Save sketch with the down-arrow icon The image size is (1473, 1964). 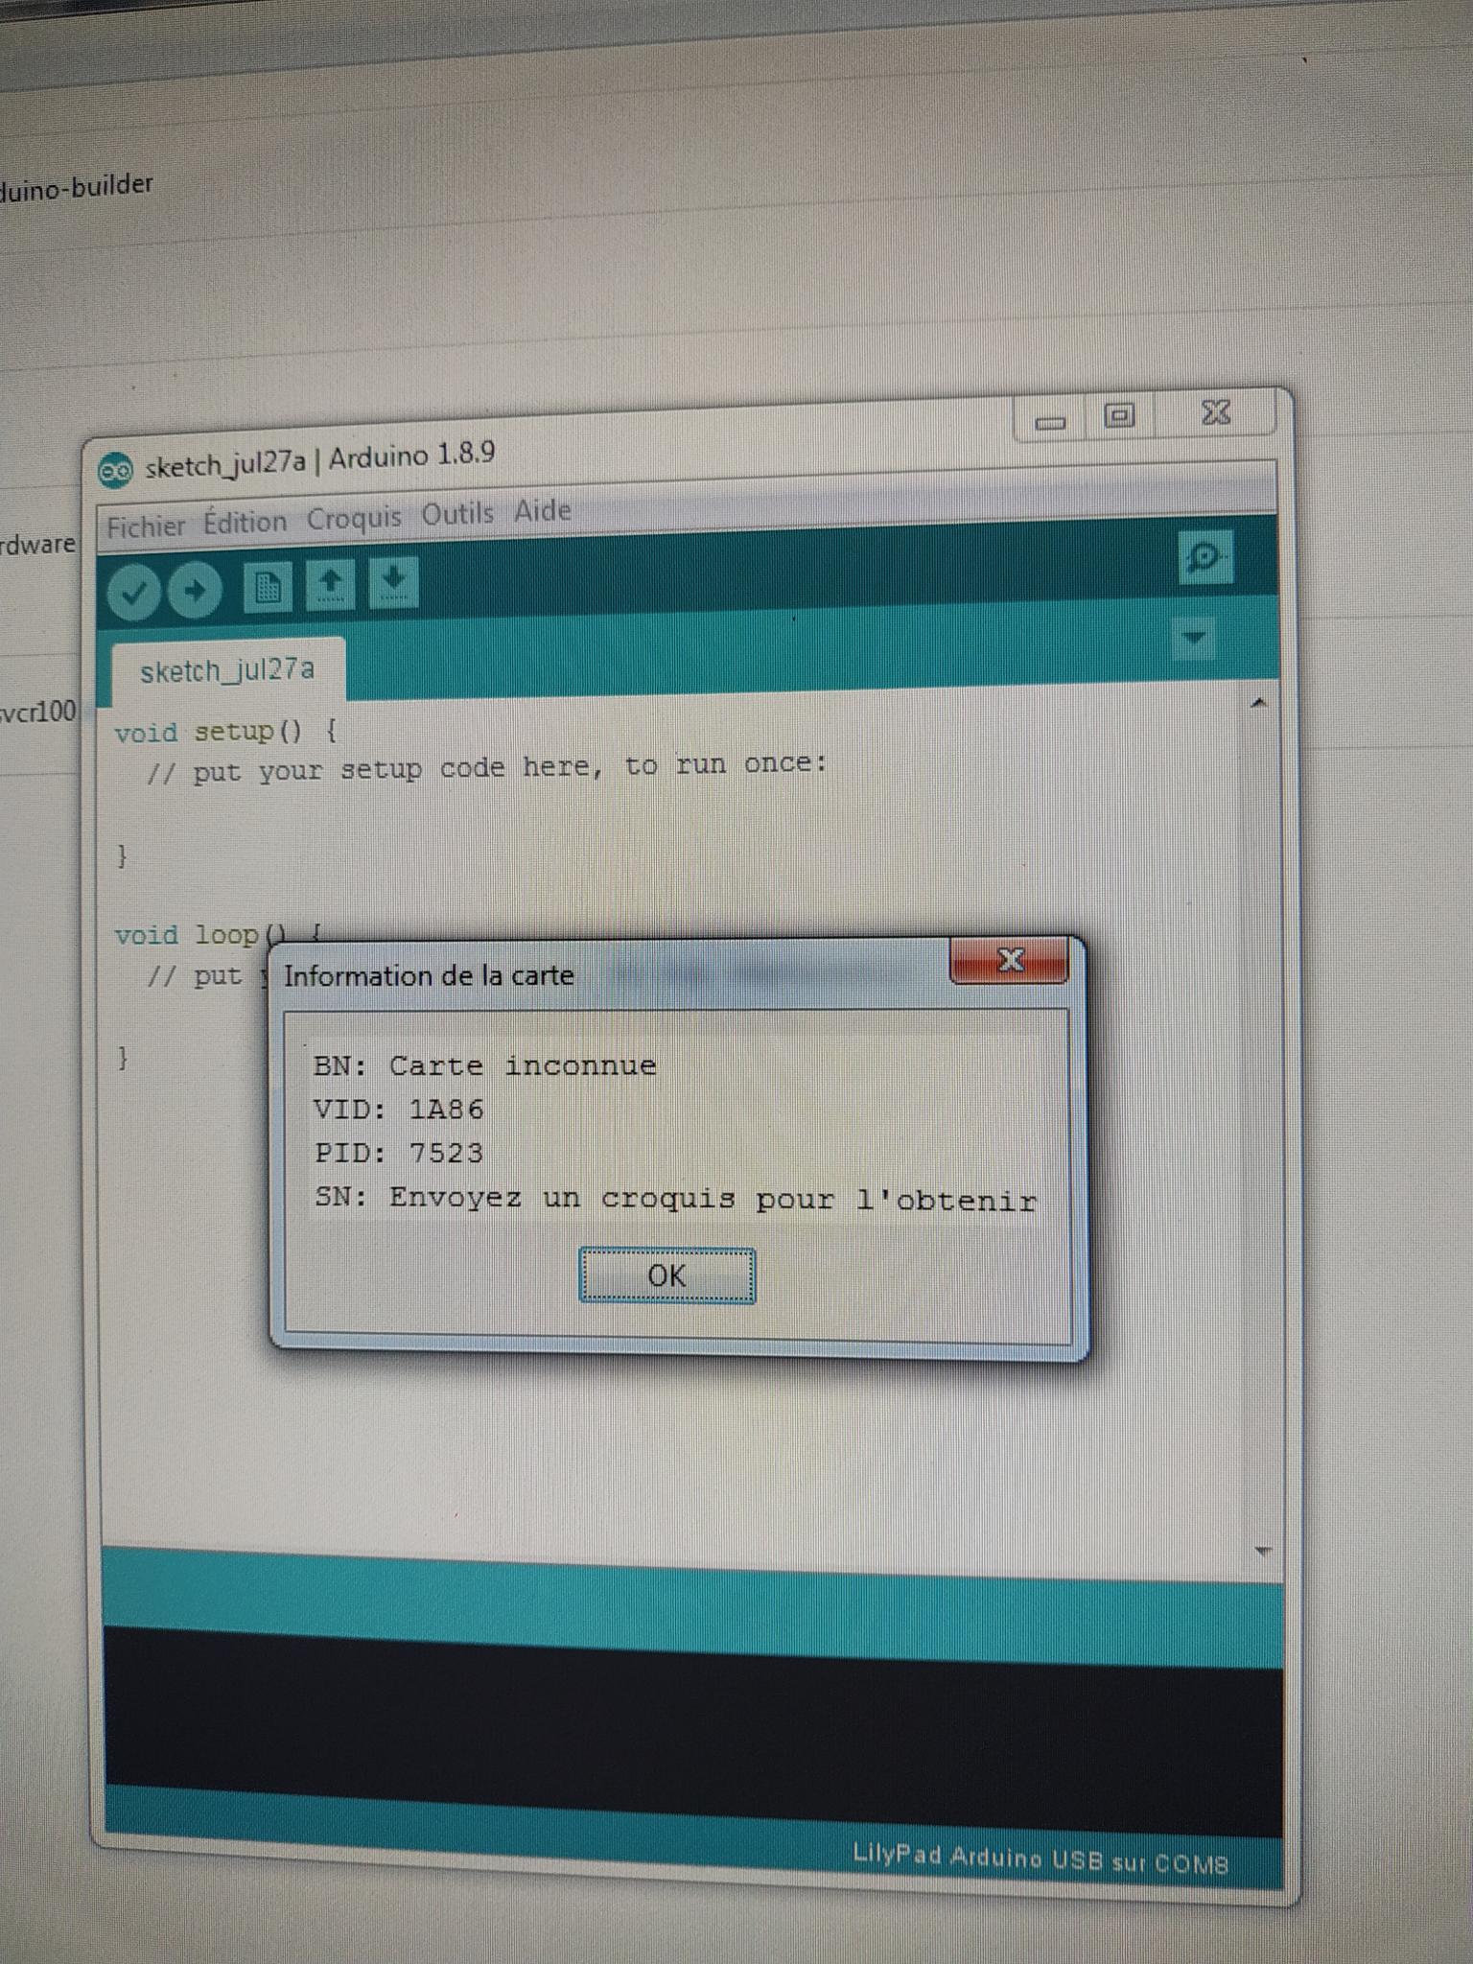(x=394, y=581)
